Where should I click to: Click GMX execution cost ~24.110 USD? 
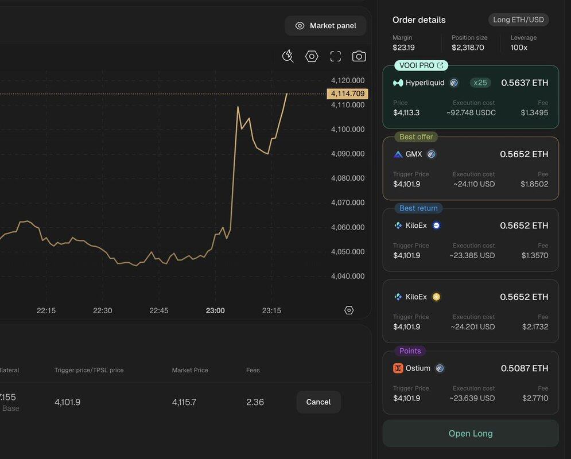click(474, 184)
